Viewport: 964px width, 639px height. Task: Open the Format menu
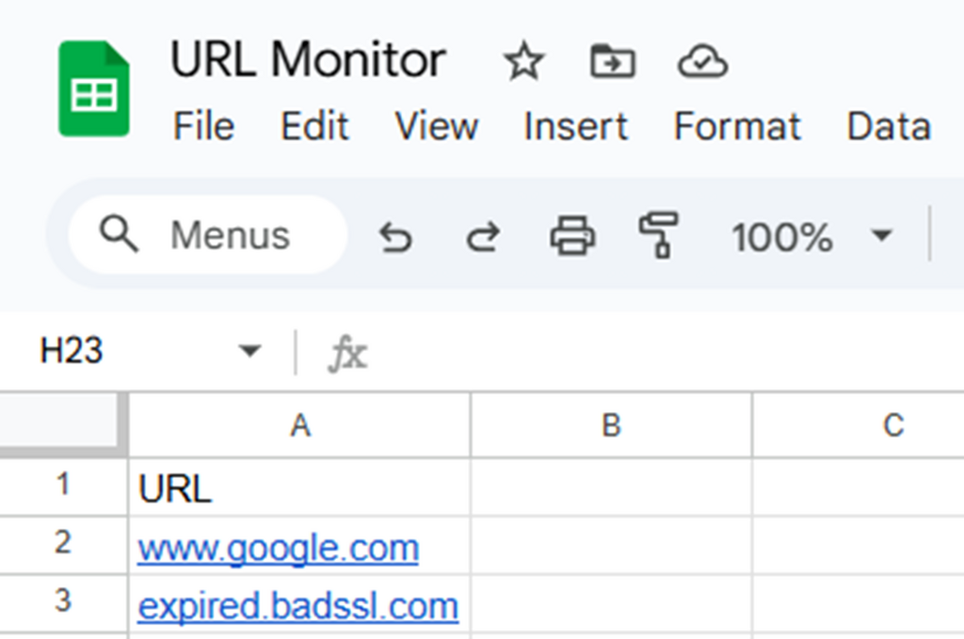point(737,126)
